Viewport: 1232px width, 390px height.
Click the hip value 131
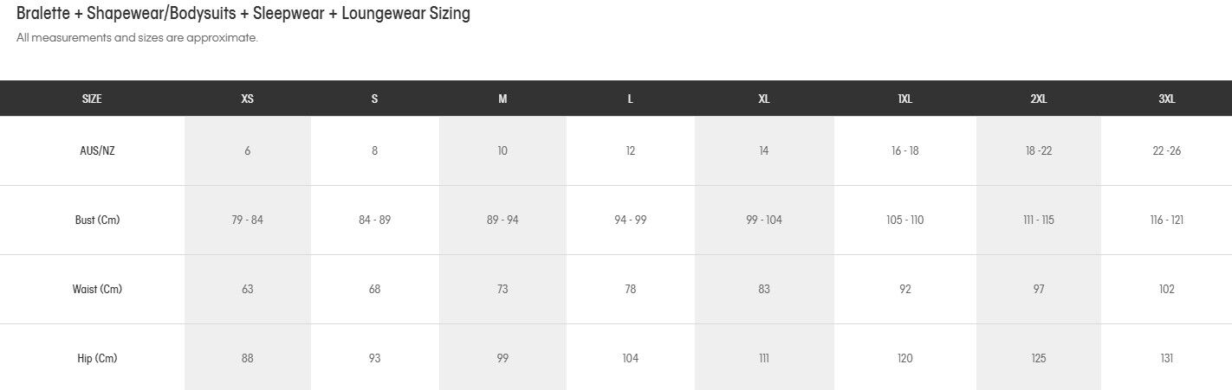tap(1166, 358)
